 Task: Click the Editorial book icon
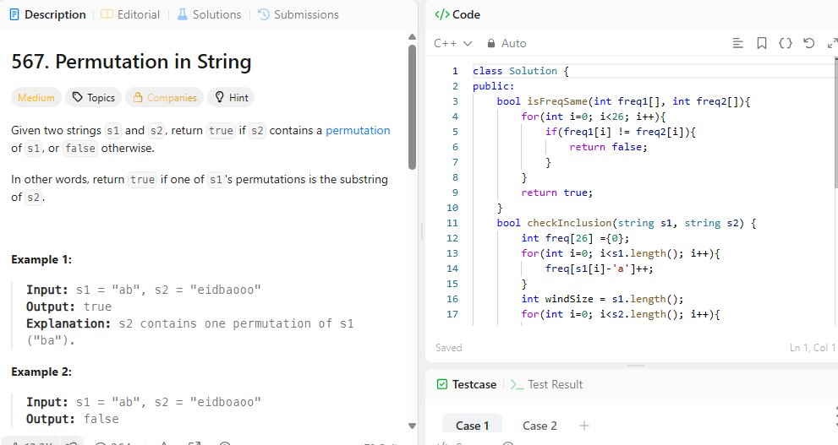coord(107,14)
